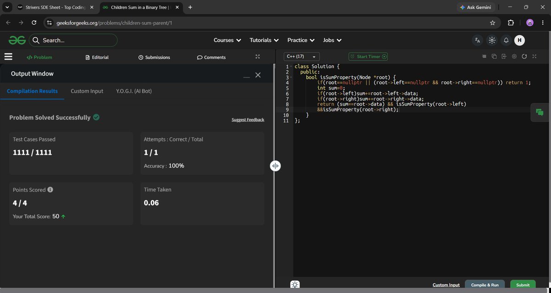Go back with the browser back arrow
Image resolution: width=551 pixels, height=293 pixels.
(8, 23)
